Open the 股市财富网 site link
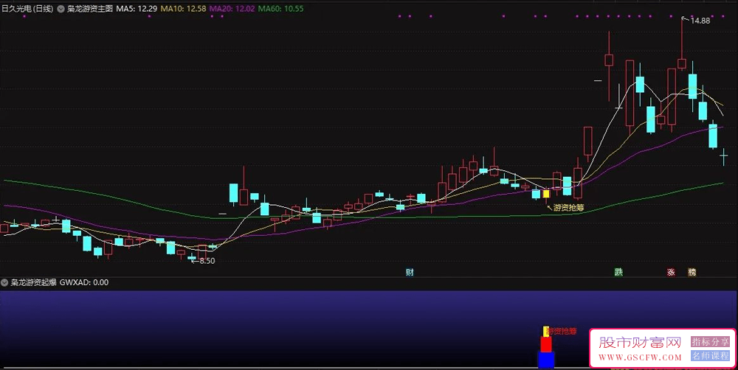The image size is (738, 370). 640,342
